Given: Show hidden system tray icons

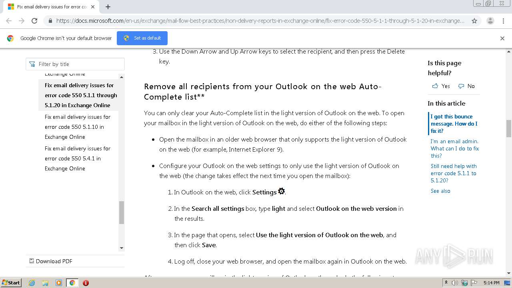Looking at the screenshot, I should pos(446,283).
